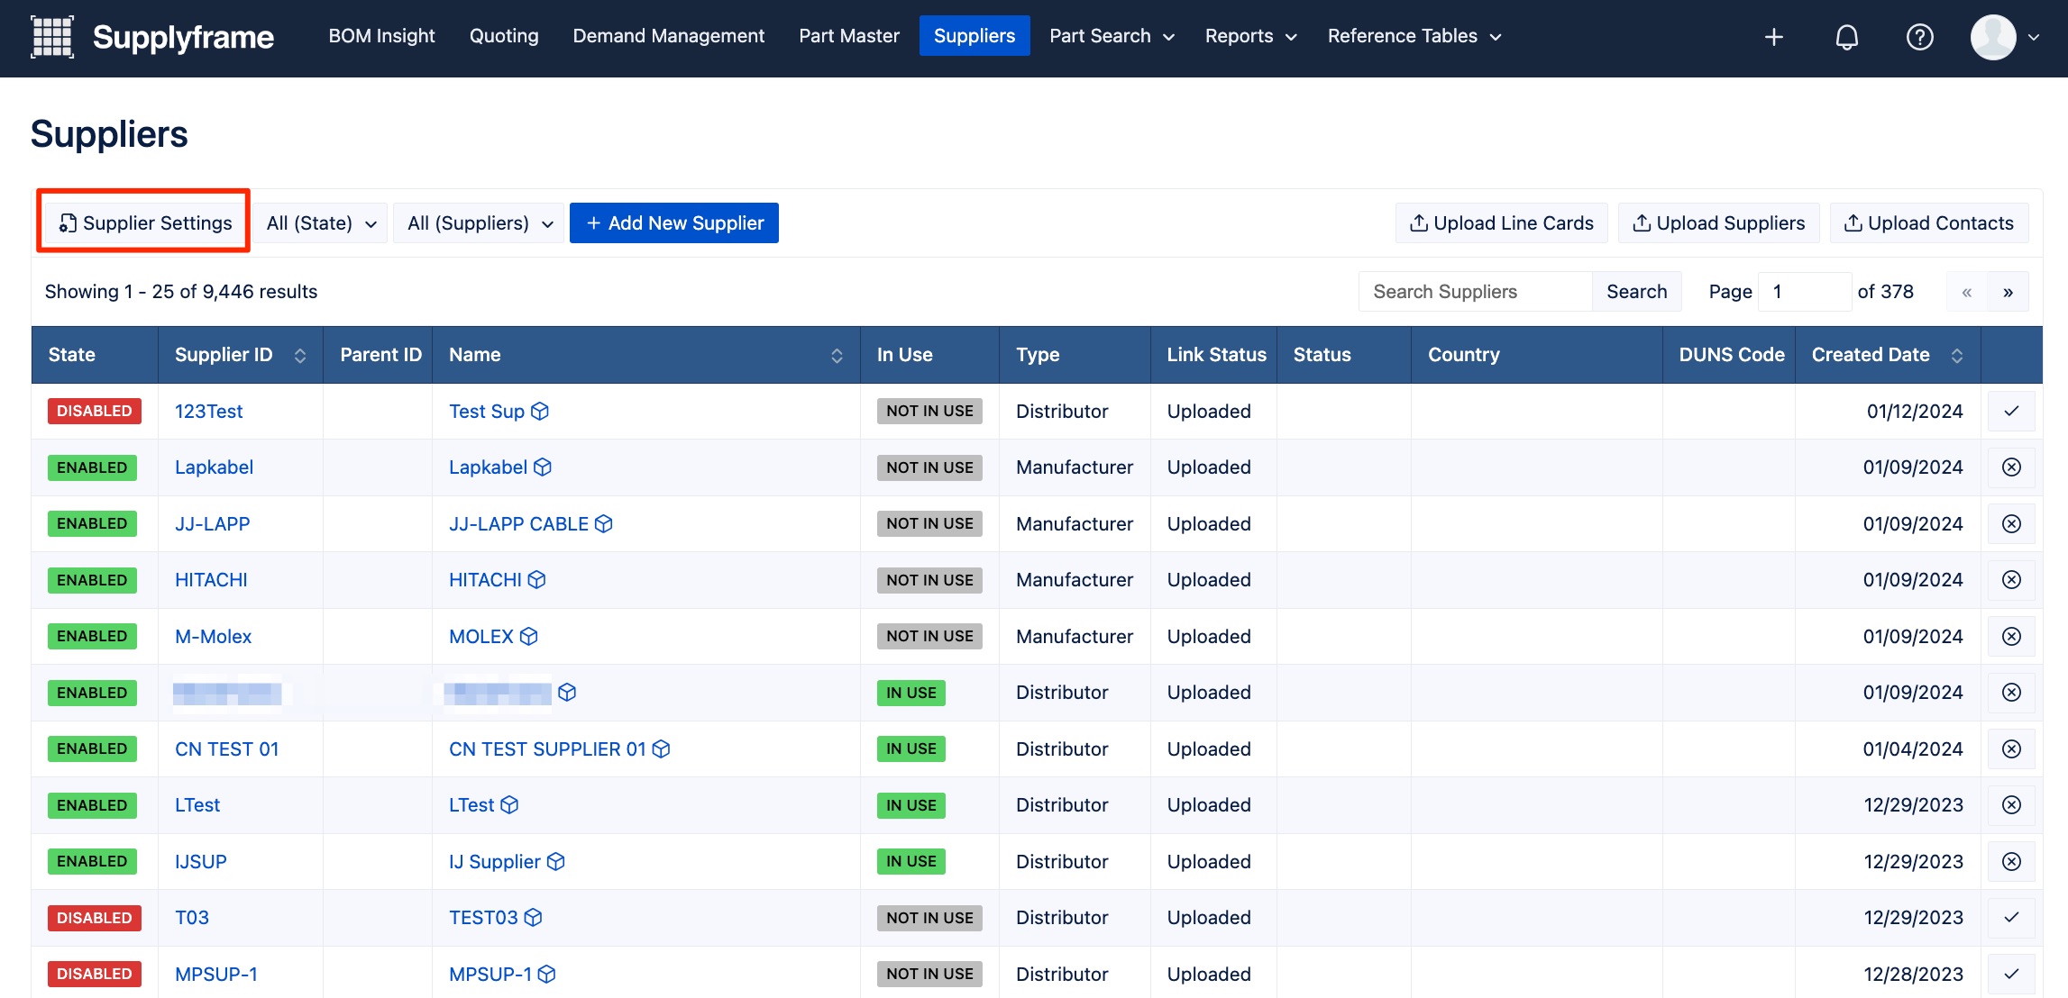Open the T03 supplier ID link
This screenshot has width=2068, height=998.
pyautogui.click(x=192, y=917)
